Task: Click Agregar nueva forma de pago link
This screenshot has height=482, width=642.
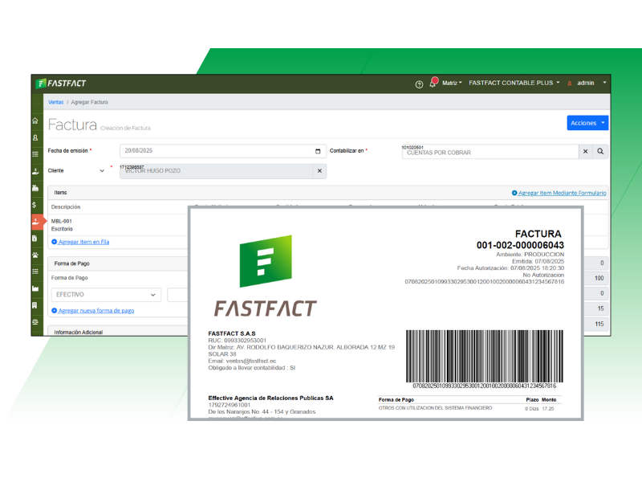Action: 93,311
